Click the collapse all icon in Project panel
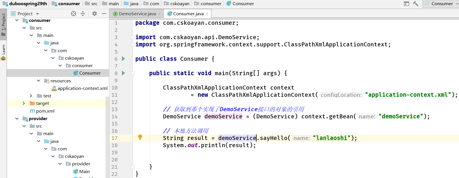Image resolution: width=459 pixels, height=178 pixels. tap(83, 14)
